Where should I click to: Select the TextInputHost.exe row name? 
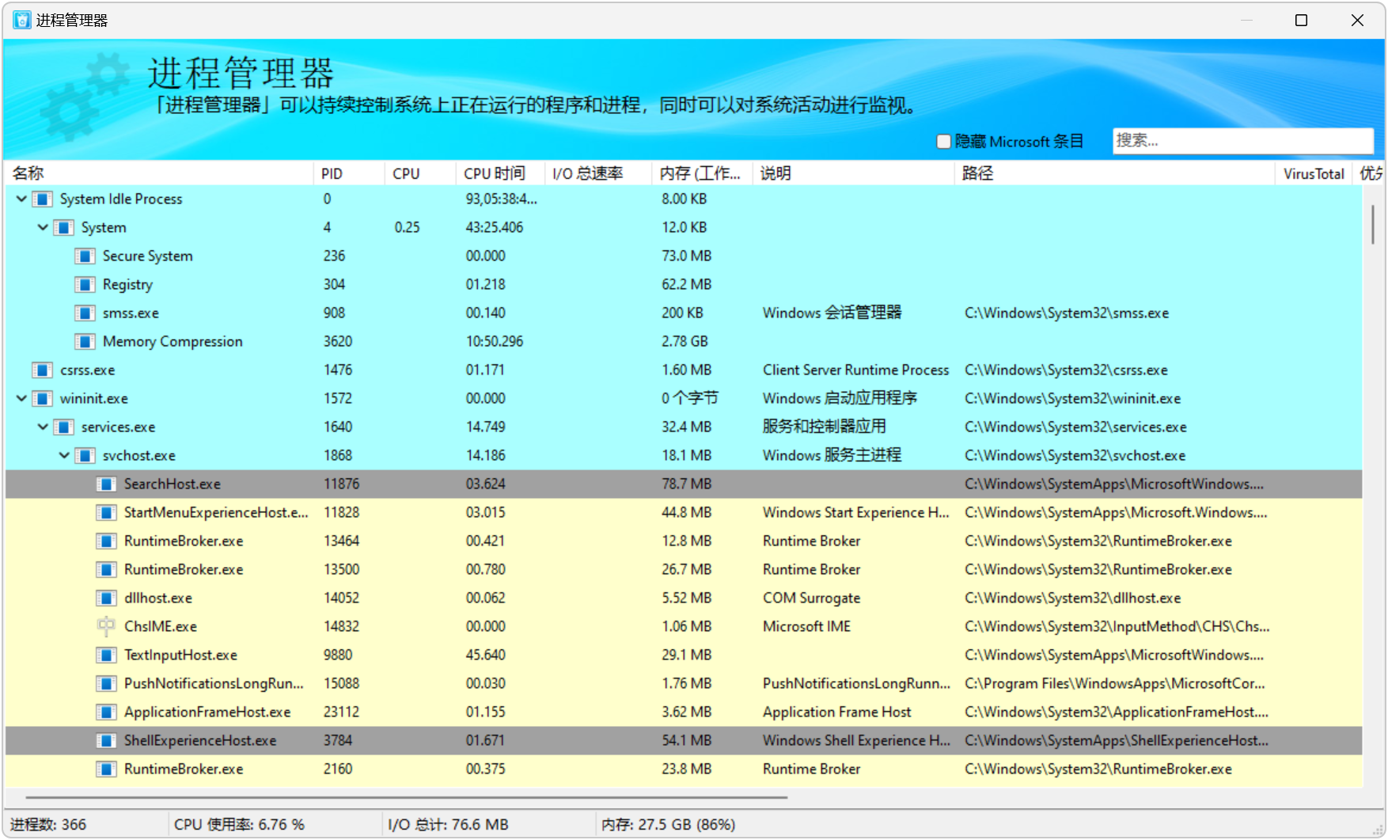pos(180,655)
